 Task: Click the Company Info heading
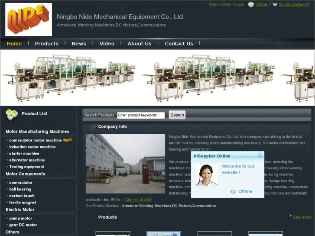[112, 127]
